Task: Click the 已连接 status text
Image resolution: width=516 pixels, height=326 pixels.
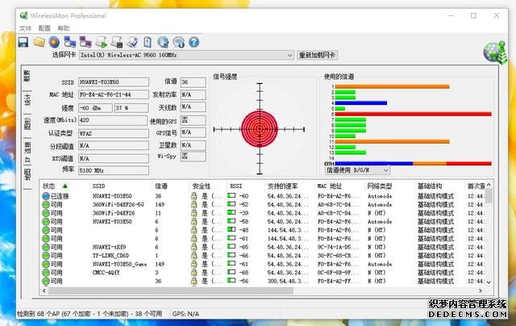Action: pos(60,196)
